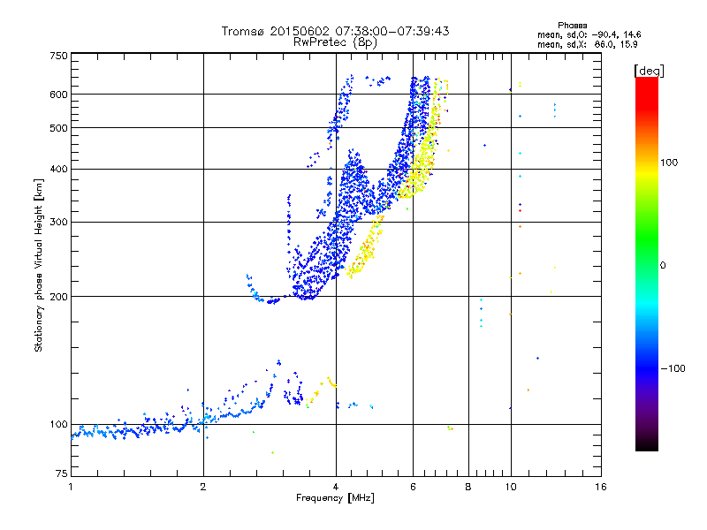Click the y-axis tick label '400'
Viewport: 707px width, 530px height.
[x=59, y=170]
